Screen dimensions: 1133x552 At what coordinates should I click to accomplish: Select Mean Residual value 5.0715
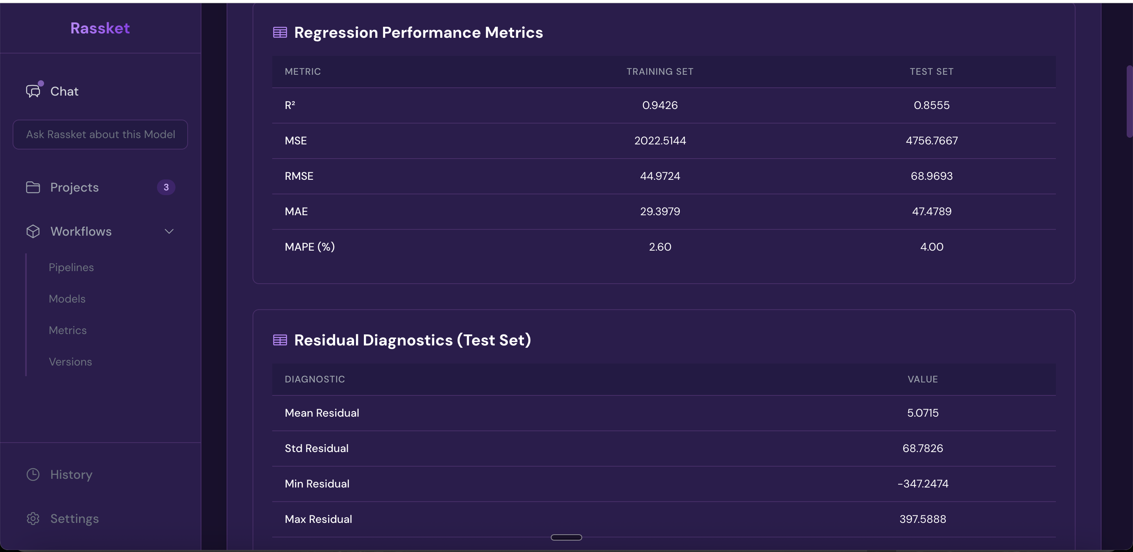click(922, 413)
